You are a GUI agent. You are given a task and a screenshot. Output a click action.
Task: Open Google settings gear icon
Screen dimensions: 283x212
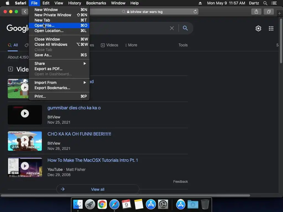[258, 28]
